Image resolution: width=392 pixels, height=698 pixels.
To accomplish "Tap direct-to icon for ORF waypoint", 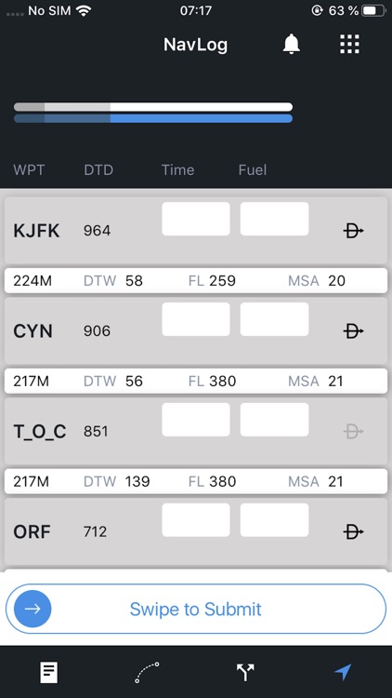I will coord(353,531).
